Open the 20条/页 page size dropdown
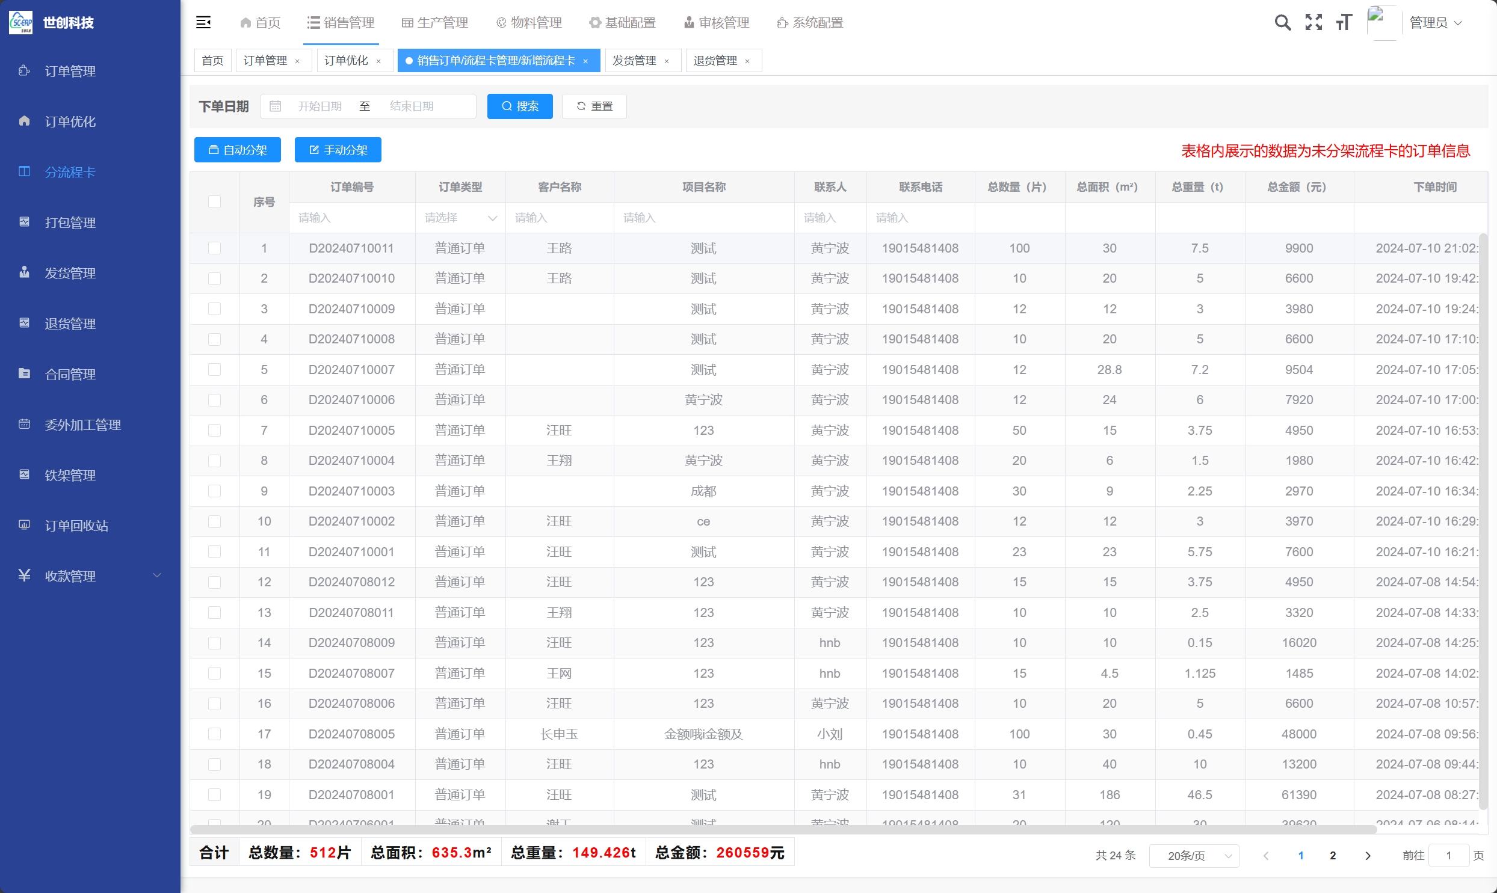1497x893 pixels. 1194,856
